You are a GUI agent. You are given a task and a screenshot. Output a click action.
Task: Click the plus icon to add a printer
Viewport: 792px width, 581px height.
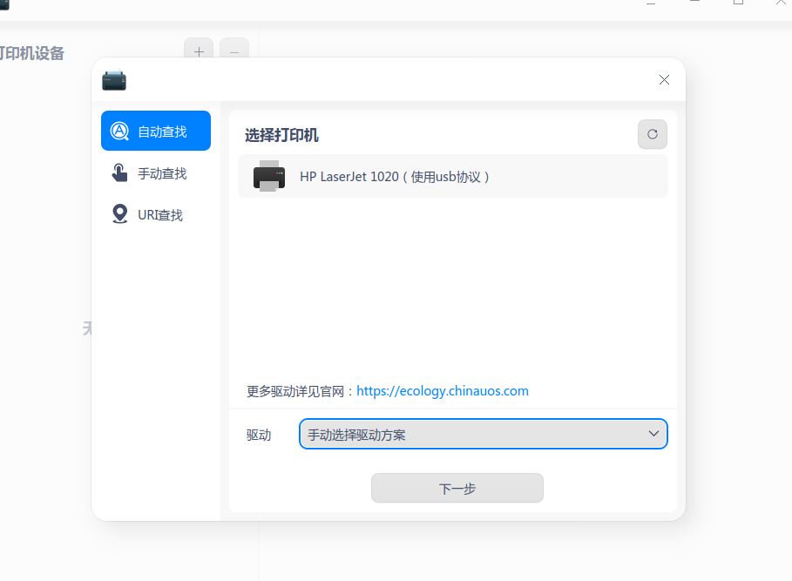(x=199, y=52)
